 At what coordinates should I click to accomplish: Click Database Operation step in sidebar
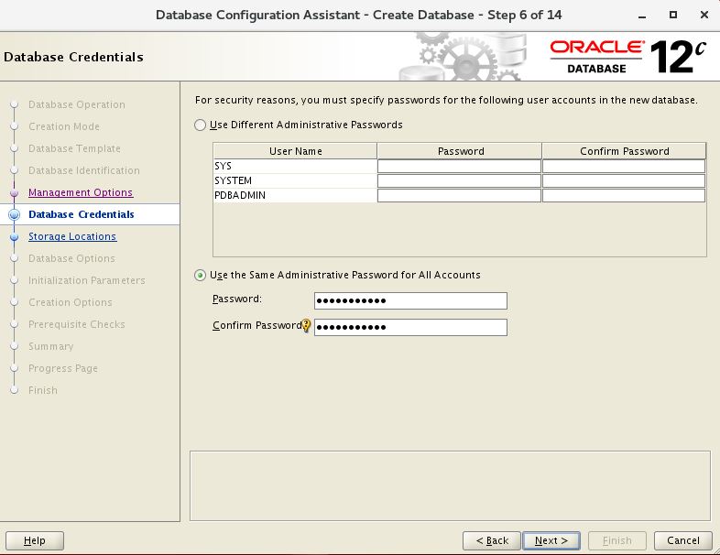(x=77, y=104)
